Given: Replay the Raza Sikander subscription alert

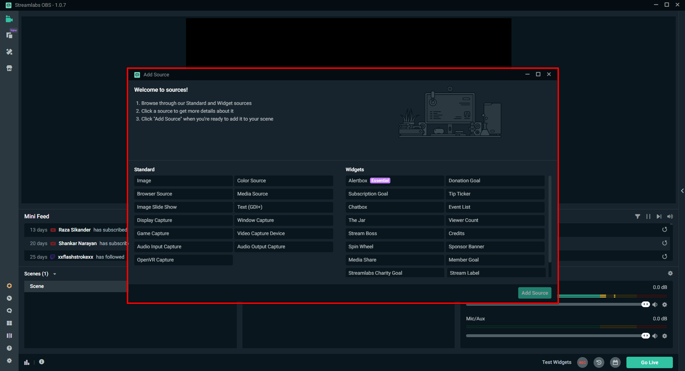Looking at the screenshot, I should pyautogui.click(x=665, y=230).
